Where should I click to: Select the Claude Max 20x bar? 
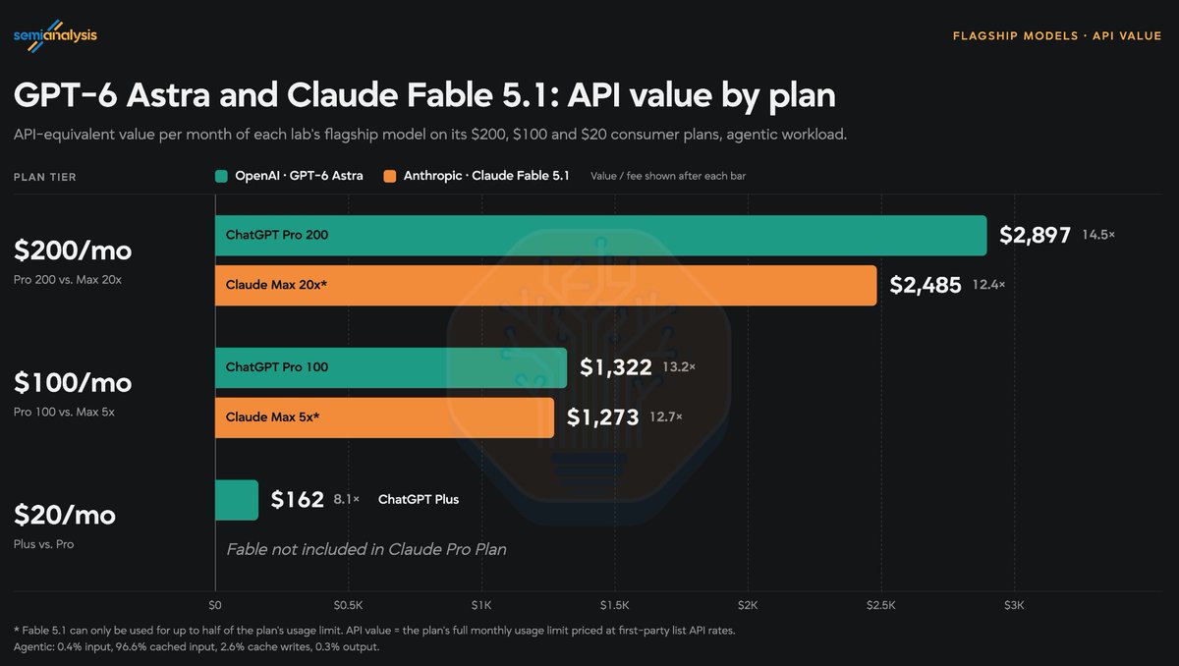[545, 285]
